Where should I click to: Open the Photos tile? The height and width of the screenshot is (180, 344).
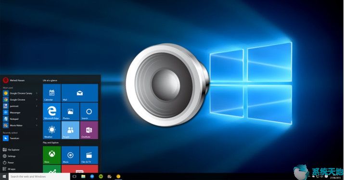pos(70,112)
